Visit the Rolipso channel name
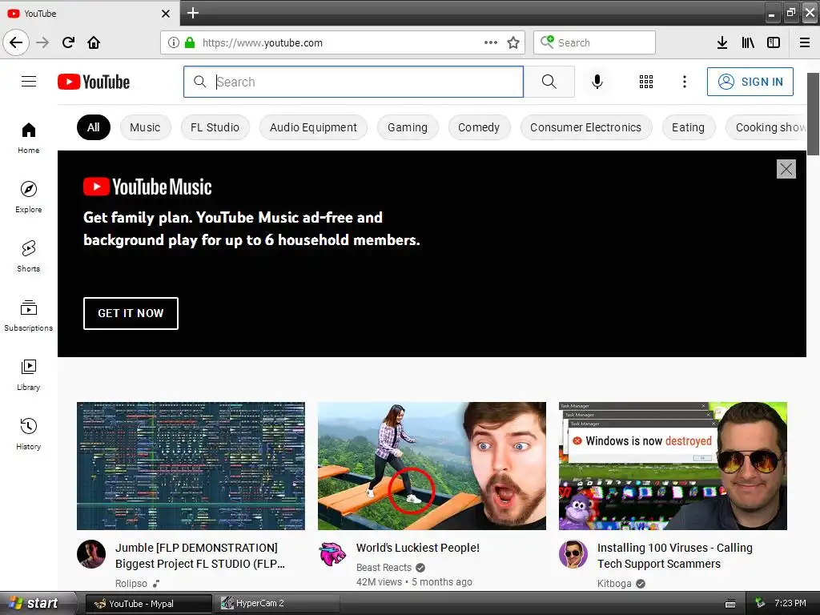 (131, 583)
